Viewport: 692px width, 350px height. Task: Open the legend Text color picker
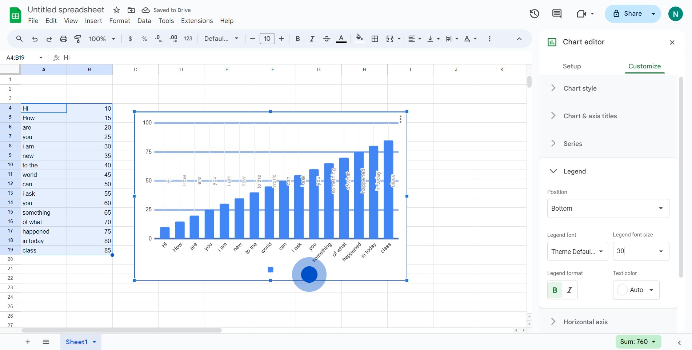click(636, 290)
